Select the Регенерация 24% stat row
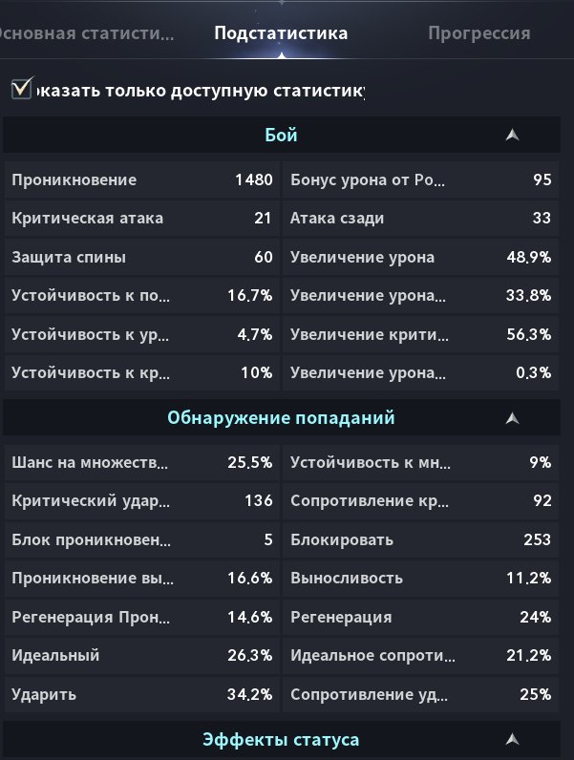The image size is (574, 760). (421, 617)
